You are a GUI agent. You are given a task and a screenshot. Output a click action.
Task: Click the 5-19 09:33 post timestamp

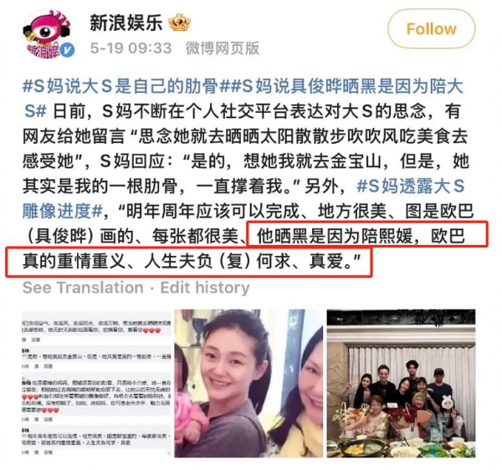pos(131,49)
